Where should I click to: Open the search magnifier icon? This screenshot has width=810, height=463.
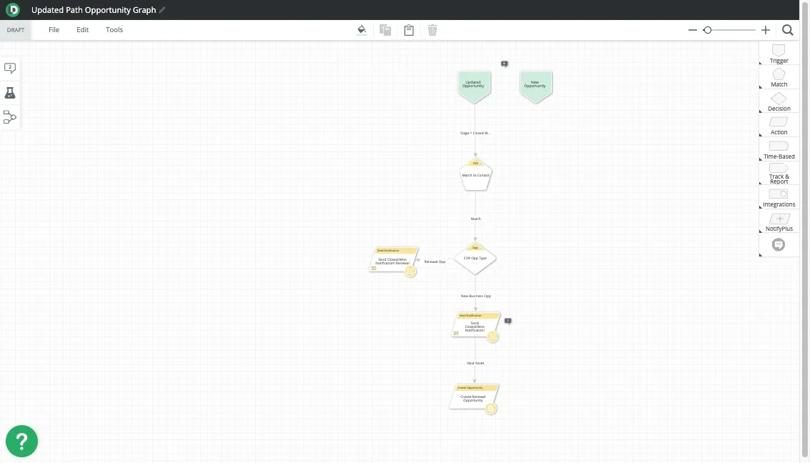787,30
